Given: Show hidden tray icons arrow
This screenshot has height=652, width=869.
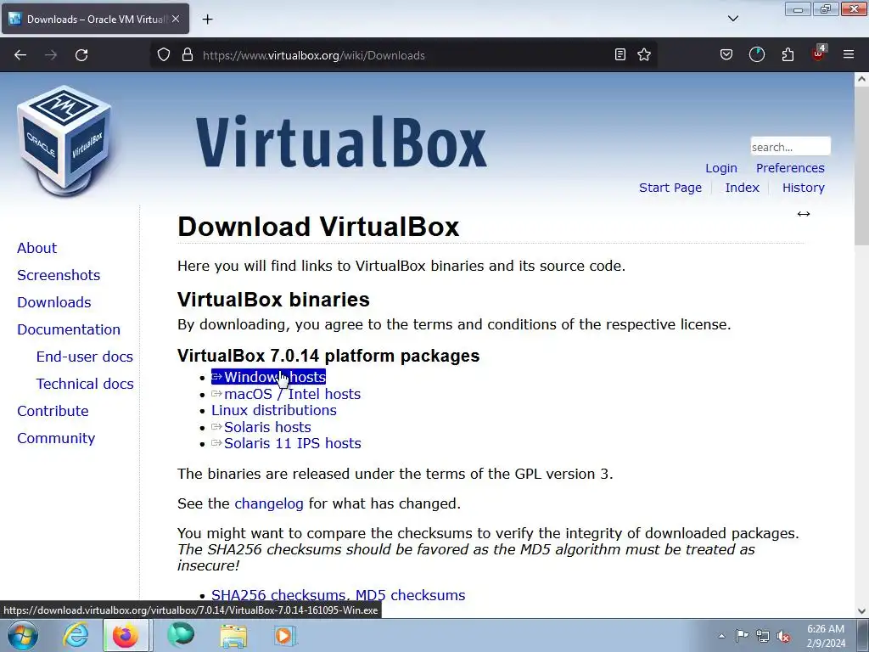Looking at the screenshot, I should click(721, 636).
